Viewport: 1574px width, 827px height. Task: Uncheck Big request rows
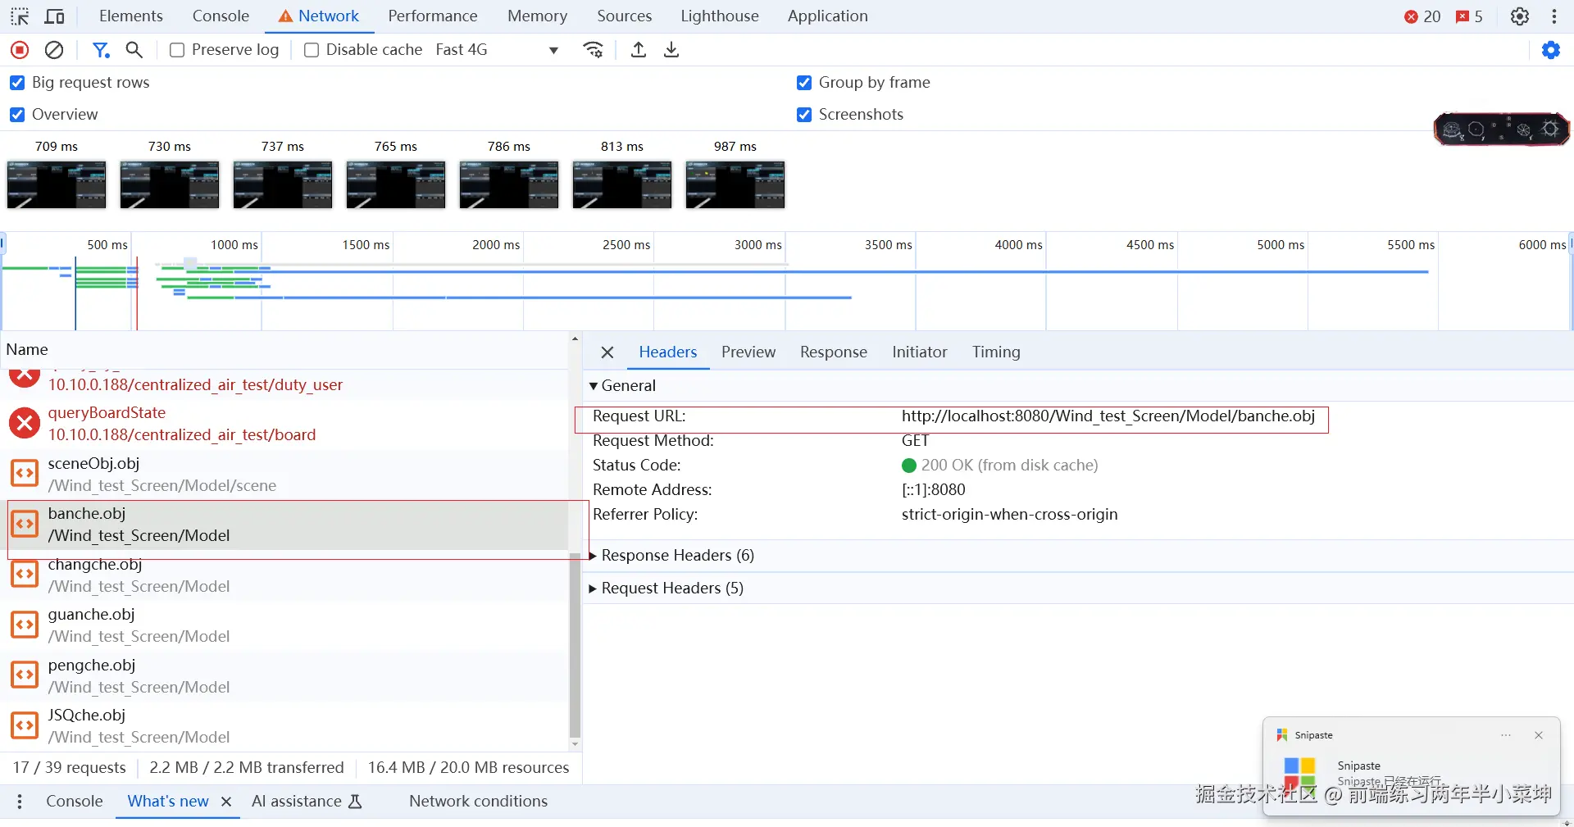(x=17, y=83)
